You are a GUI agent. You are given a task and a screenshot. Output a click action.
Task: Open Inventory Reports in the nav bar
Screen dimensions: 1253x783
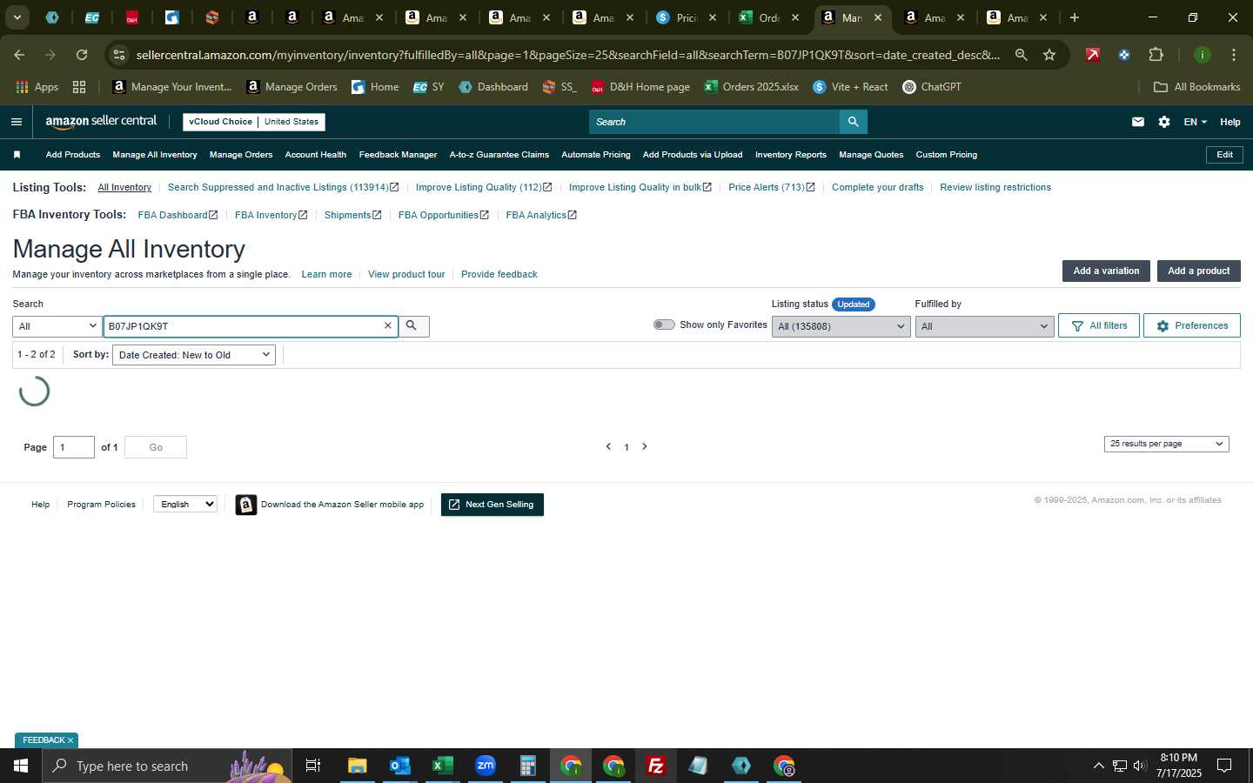[x=791, y=155]
